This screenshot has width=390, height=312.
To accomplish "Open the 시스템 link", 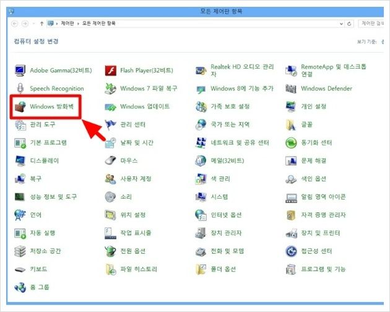I will (219, 197).
